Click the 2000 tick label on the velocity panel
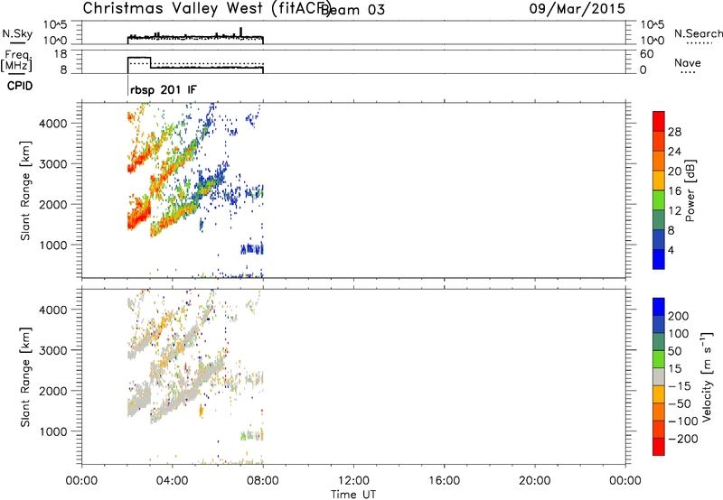 click(53, 391)
